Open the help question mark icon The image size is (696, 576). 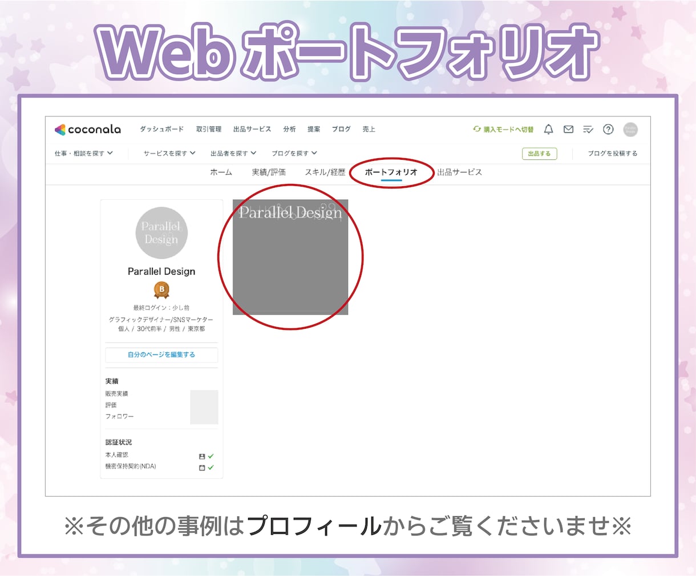pos(608,130)
